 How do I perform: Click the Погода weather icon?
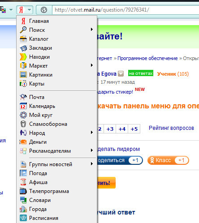pyautogui.click(x=23, y=173)
